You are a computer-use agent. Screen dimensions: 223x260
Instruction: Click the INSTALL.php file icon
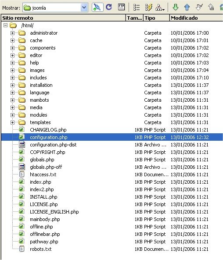click(x=22, y=197)
